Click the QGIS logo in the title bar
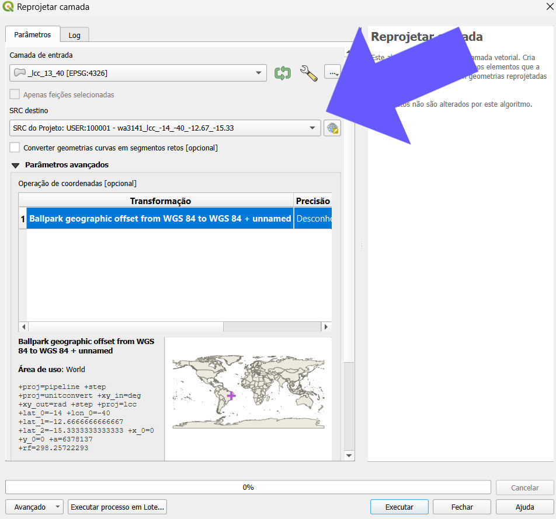The width and height of the screenshot is (556, 519). pos(8,7)
